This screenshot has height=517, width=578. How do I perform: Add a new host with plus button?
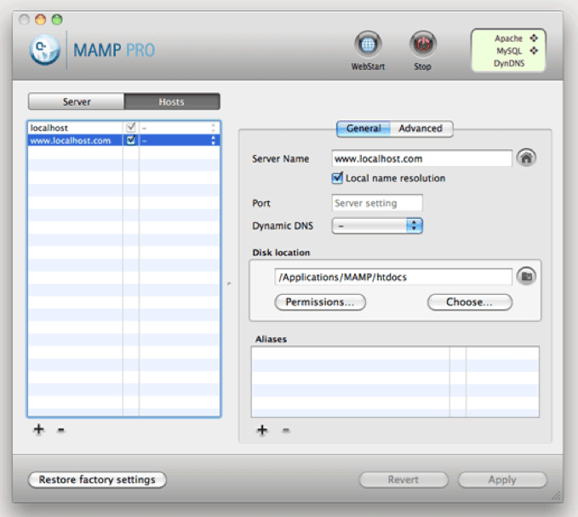[x=38, y=429]
